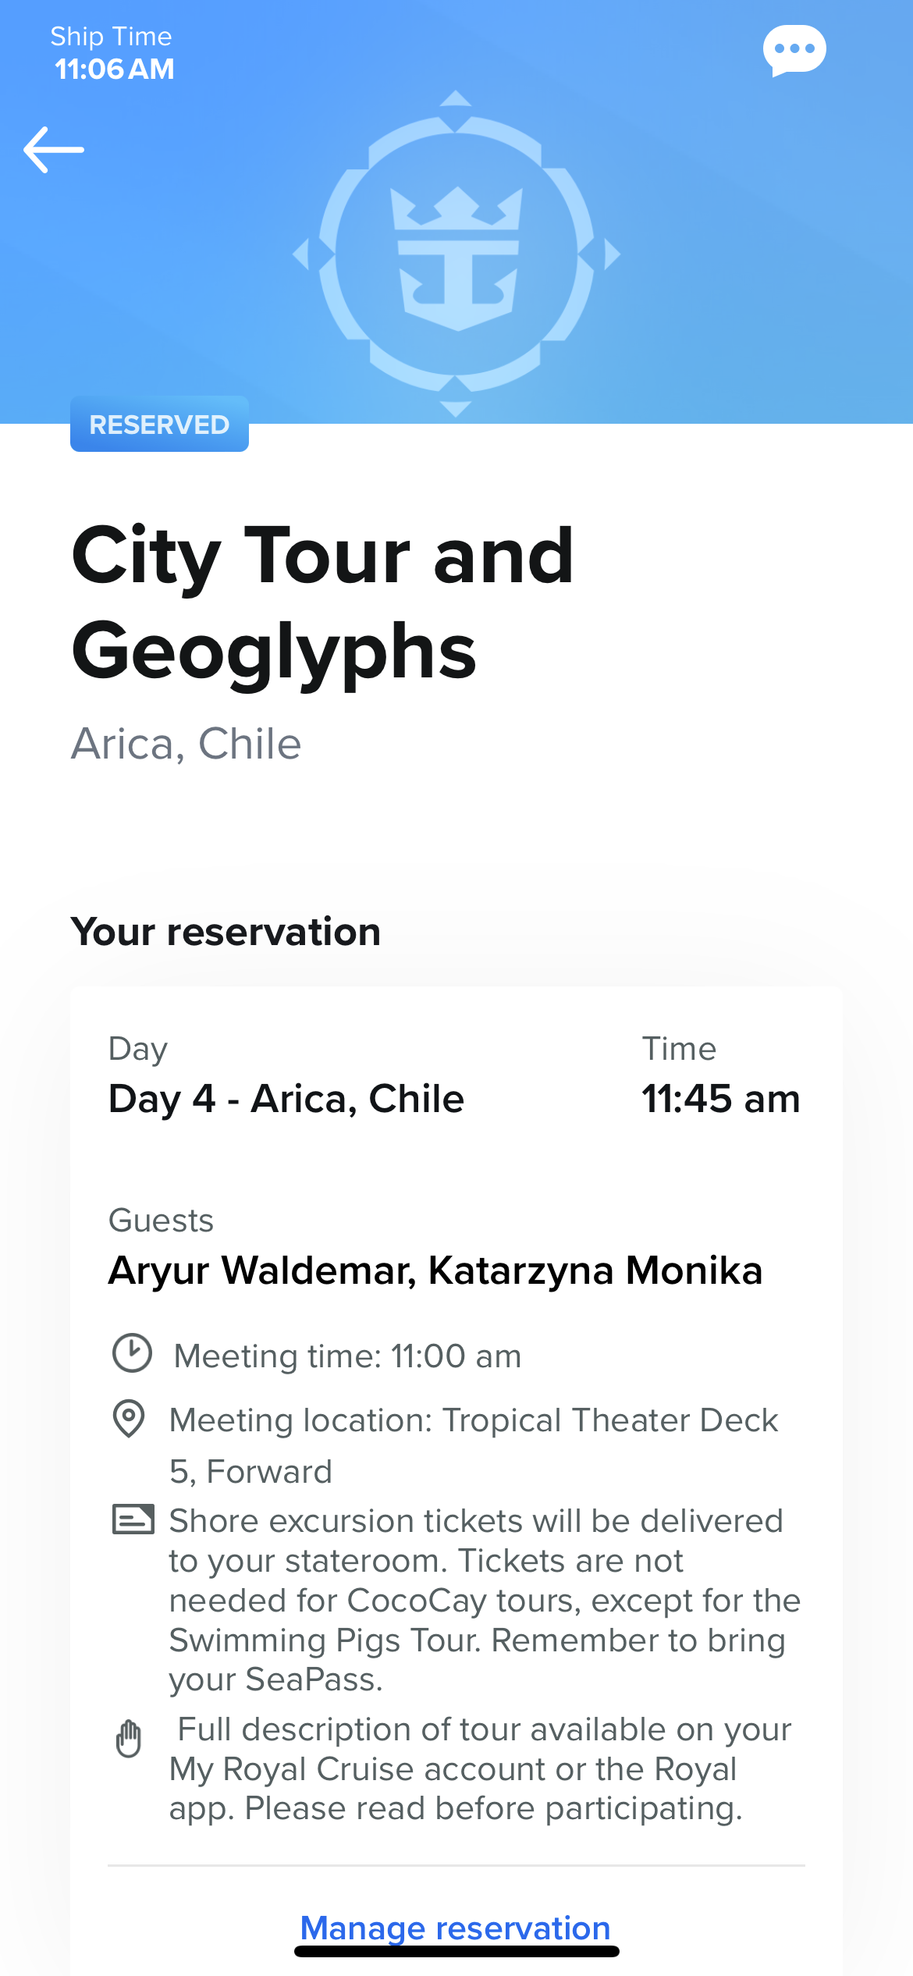Tap the clock icon beside meeting time
Image resolution: width=913 pixels, height=1976 pixels.
coord(132,1353)
